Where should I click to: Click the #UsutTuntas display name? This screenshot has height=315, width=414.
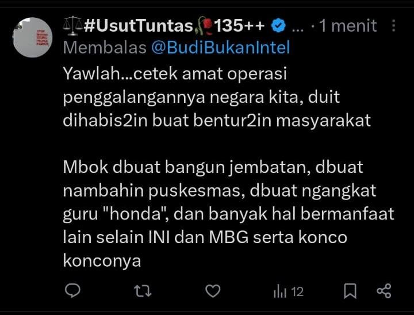coord(139,26)
